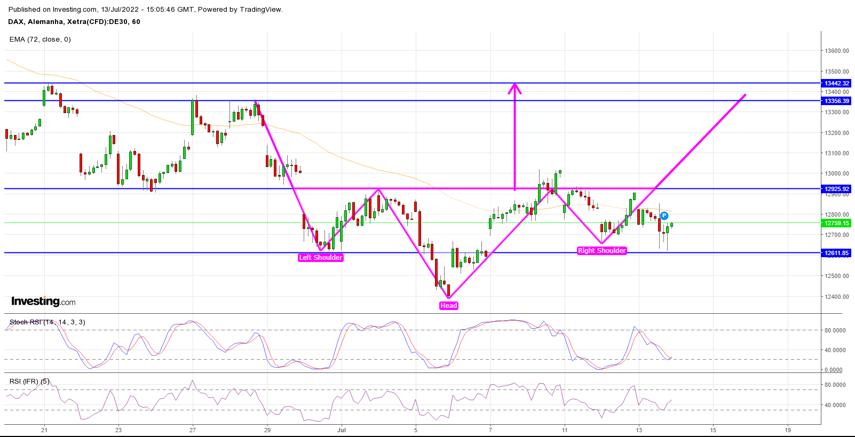Click the published-on Investing.com header text
Screen dimensions: 855x437
point(146,10)
